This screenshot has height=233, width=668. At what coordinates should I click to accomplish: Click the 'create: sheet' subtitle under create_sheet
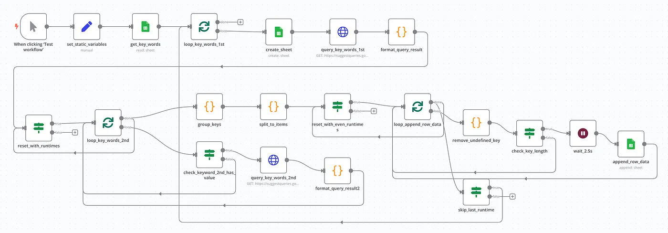click(x=279, y=56)
